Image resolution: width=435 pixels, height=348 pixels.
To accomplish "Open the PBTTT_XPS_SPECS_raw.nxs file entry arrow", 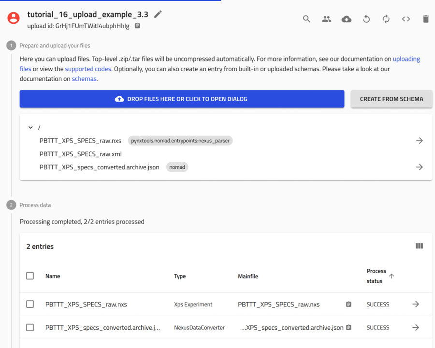I will click(x=419, y=141).
